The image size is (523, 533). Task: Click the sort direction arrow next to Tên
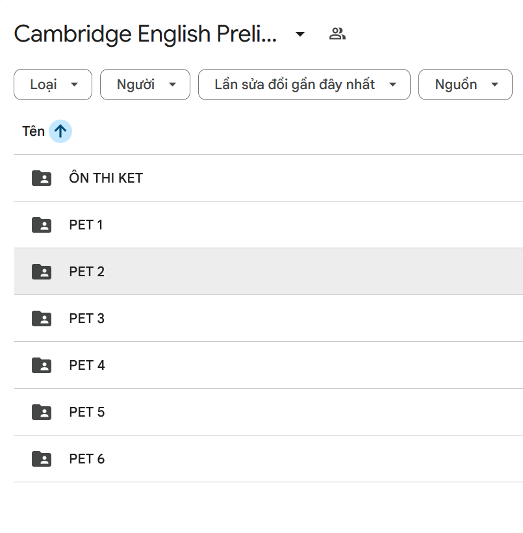(x=60, y=131)
